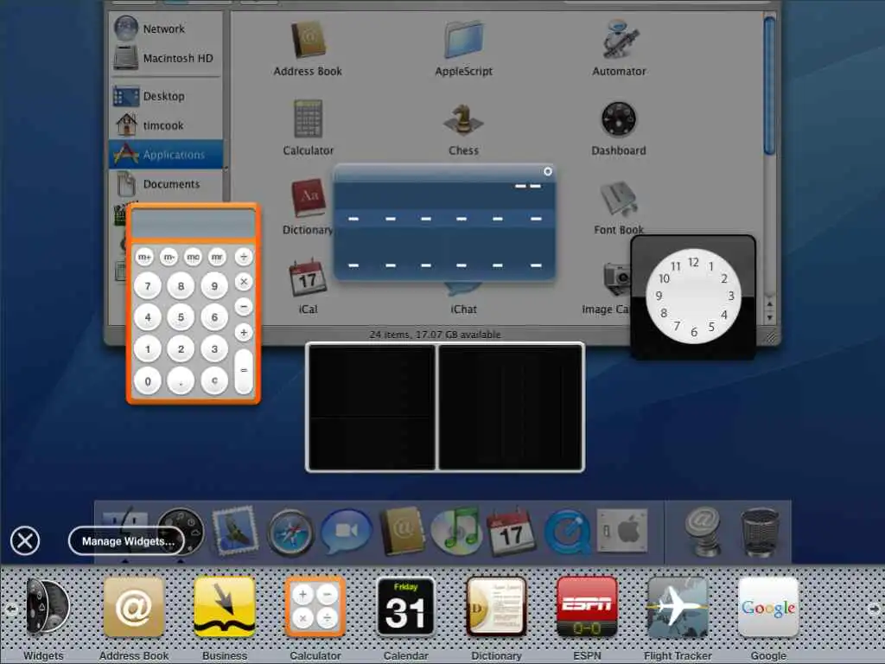Screen dimensions: 885x664
Task: Open QuickTime Player from the Dock
Action: [567, 532]
